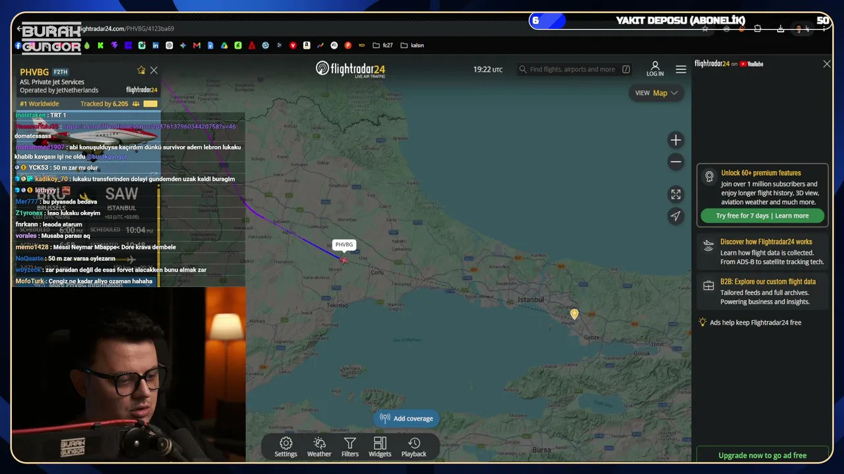Open the Kick bookmark
This screenshot has width=844, height=474.
coord(100,45)
